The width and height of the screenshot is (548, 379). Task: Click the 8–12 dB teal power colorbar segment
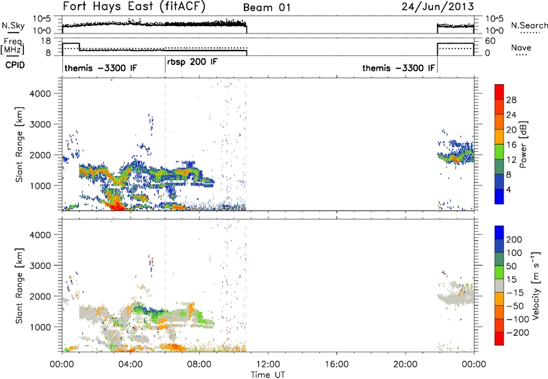pyautogui.click(x=499, y=167)
